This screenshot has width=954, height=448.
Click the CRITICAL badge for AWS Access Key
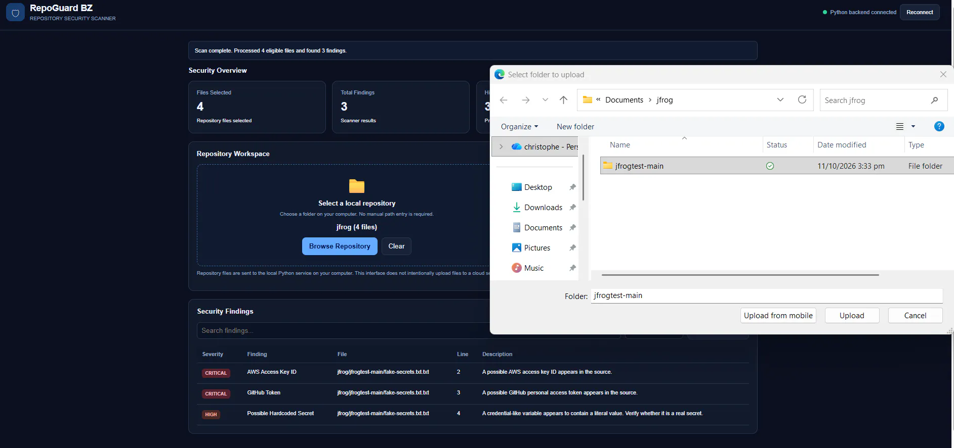(216, 373)
